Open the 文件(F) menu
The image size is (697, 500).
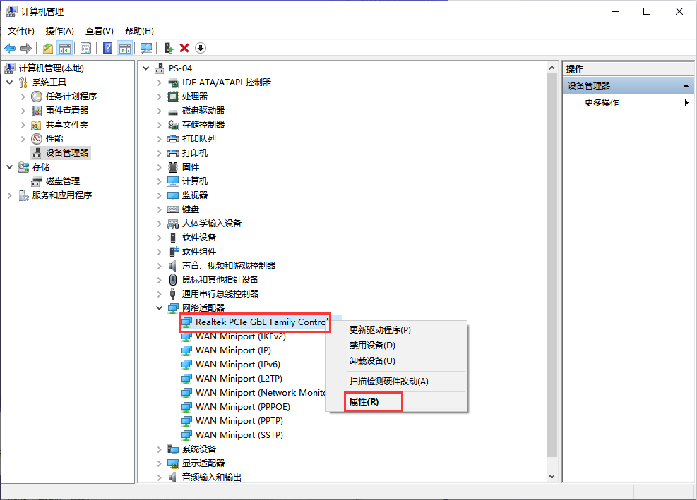point(21,30)
